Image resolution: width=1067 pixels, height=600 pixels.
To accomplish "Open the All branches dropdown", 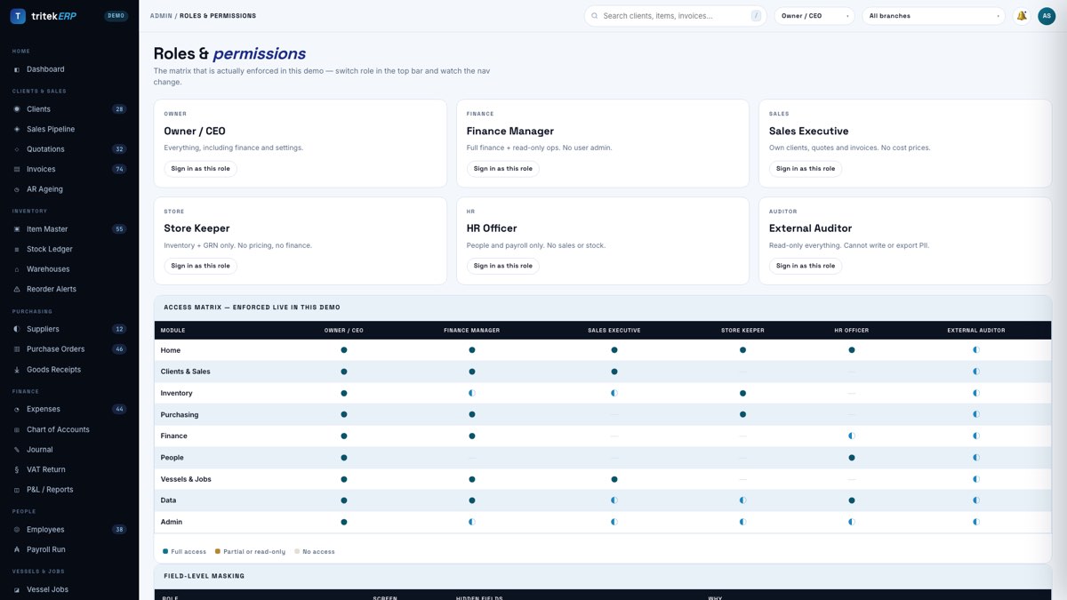I will [x=934, y=16].
